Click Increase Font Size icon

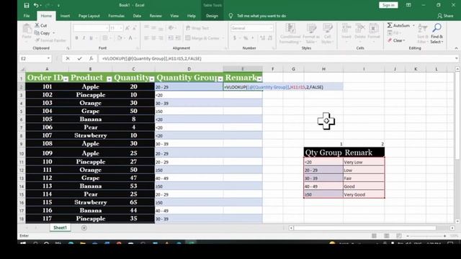coord(127,28)
